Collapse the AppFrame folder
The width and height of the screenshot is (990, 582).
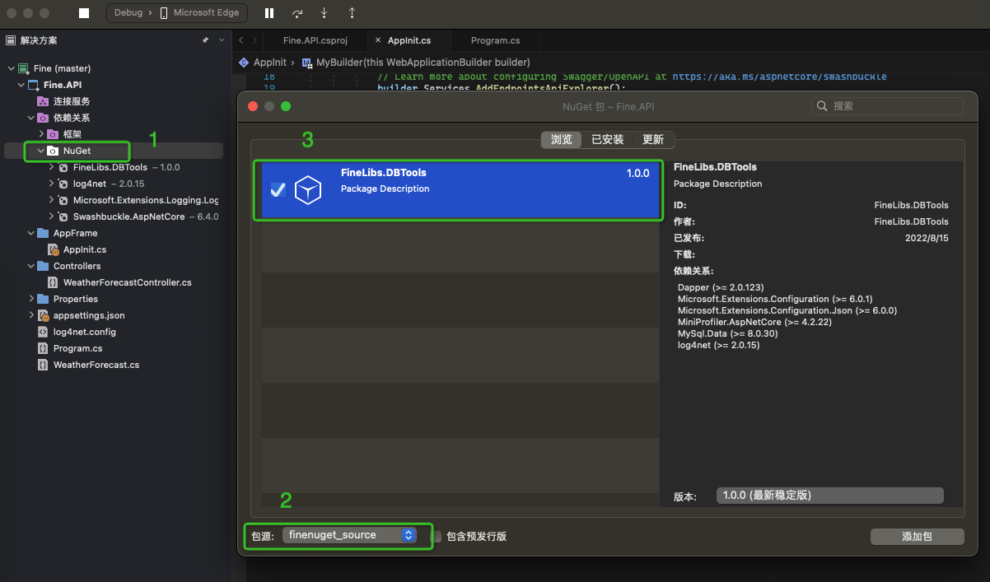30,233
